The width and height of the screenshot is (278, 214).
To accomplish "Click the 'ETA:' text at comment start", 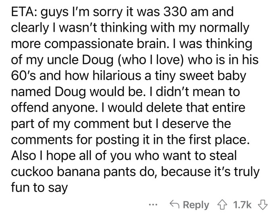I will point(23,12).
